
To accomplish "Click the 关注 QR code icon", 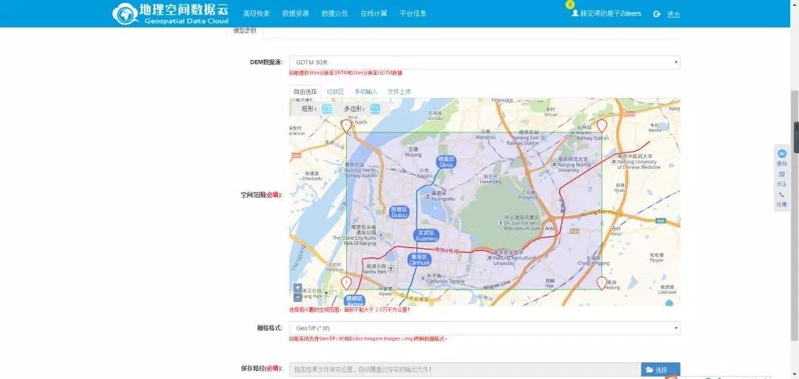I will [782, 175].
